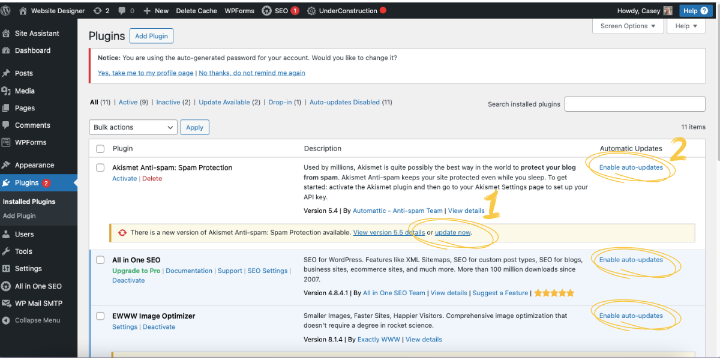This screenshot has height=360, width=720.
Task: Check the EWWW Image Optimizer checkbox
Action: coord(100,316)
